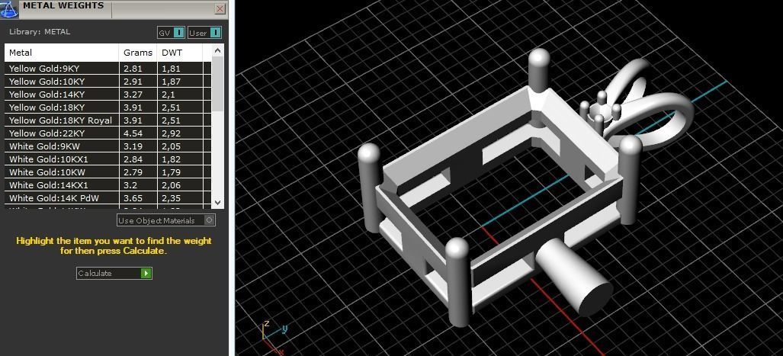The width and height of the screenshot is (783, 356).
Task: Select the Yellow Gold:18KY row
Action: pyautogui.click(x=108, y=107)
